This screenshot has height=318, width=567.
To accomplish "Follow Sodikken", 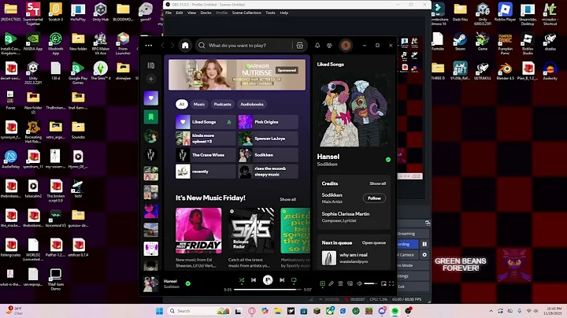I will (x=374, y=198).
